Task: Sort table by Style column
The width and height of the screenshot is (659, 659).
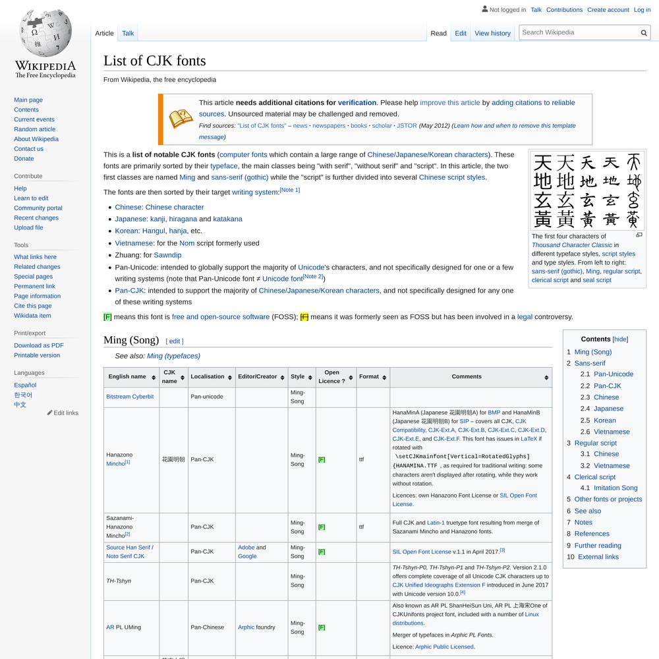Action: tap(310, 378)
